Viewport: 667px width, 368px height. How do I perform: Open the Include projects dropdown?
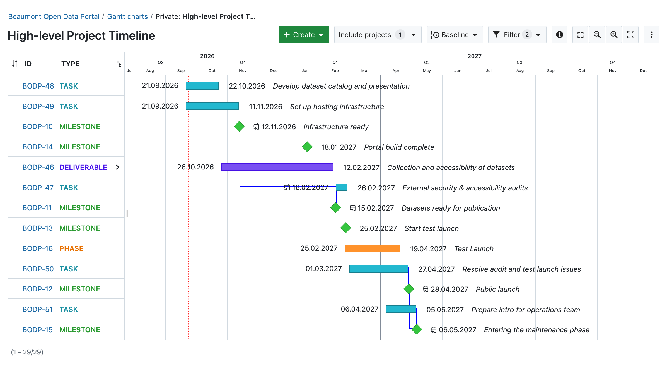(378, 35)
